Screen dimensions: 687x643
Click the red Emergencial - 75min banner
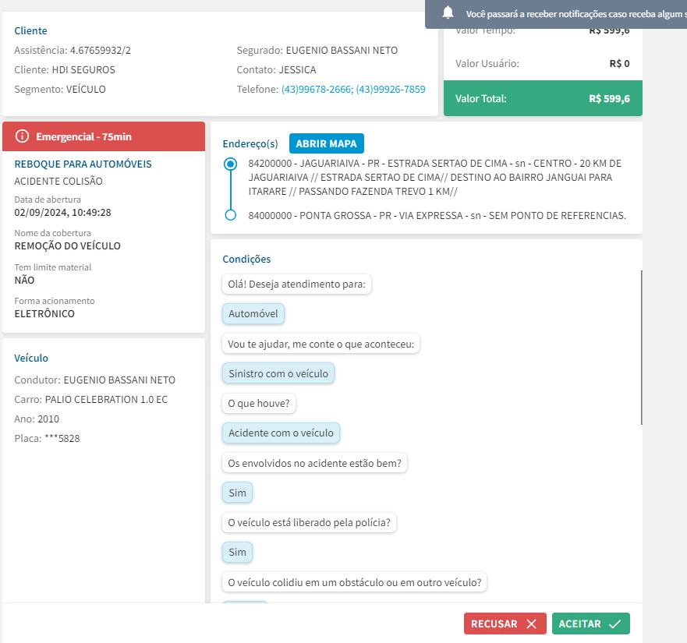tap(104, 136)
